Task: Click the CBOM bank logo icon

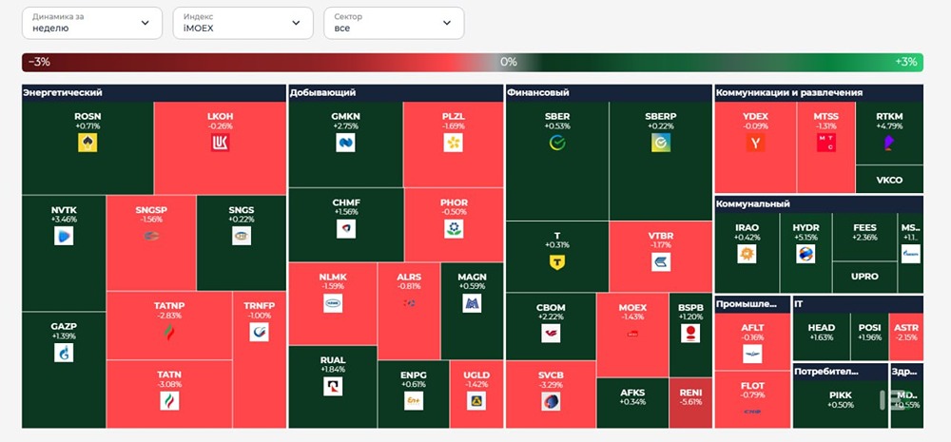Action: 551,334
